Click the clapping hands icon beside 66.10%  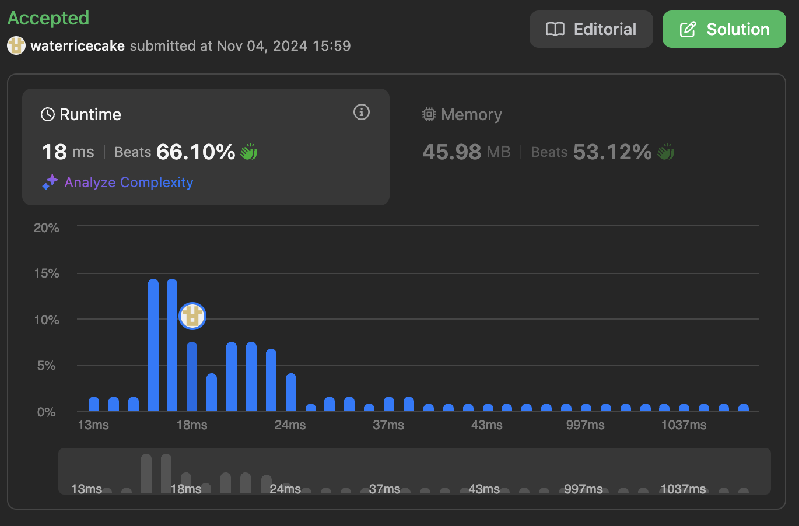249,152
